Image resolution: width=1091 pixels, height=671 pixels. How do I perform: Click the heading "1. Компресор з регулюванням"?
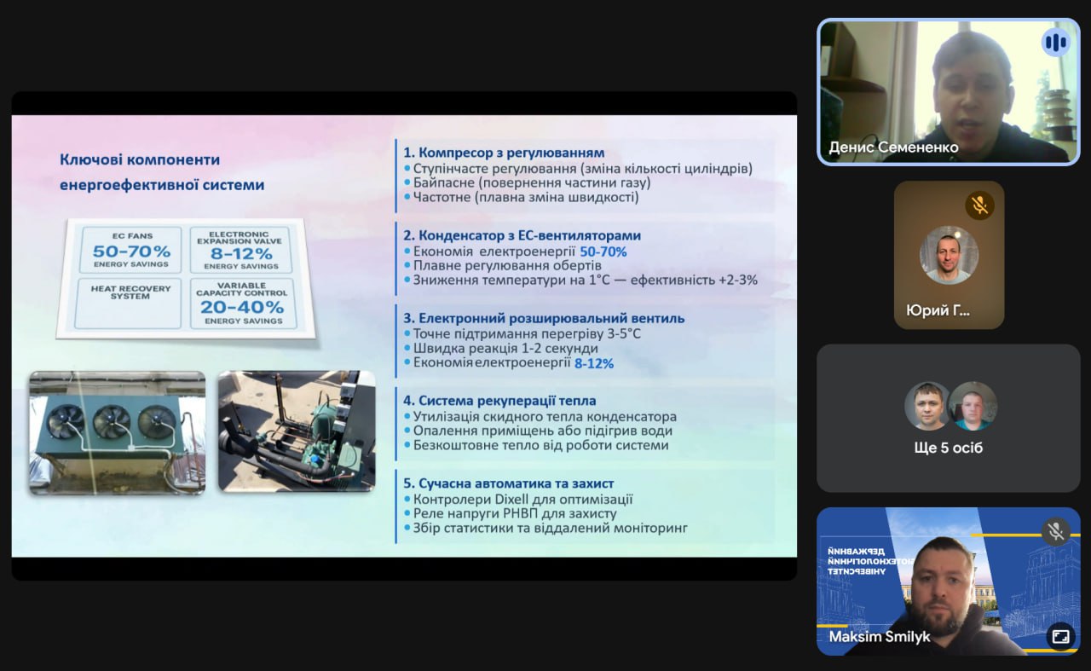(x=504, y=153)
